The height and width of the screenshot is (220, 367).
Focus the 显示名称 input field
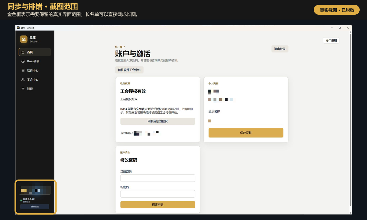246,121
